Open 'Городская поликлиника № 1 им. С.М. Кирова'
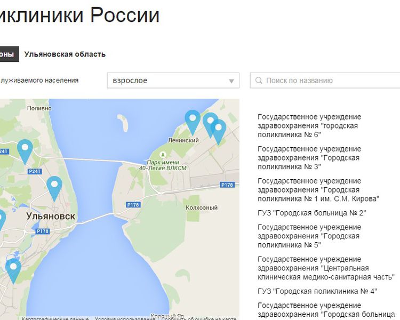400x320 pixels. point(318,190)
